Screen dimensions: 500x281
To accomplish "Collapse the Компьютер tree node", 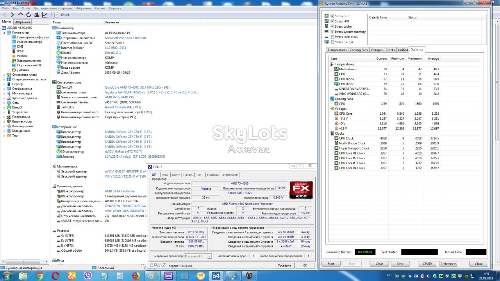I will pyautogui.click(x=4, y=32).
